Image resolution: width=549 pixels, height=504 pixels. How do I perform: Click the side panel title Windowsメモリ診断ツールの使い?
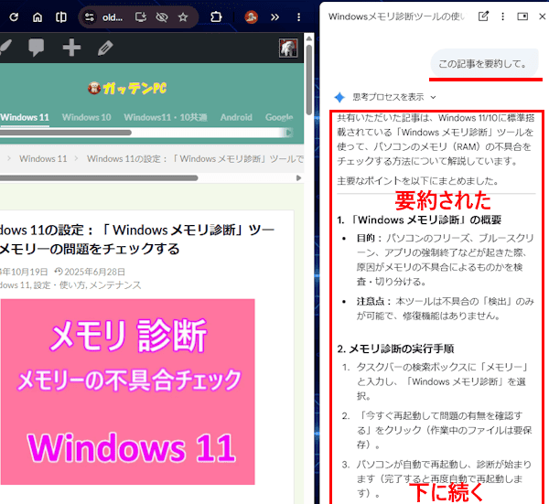397,16
